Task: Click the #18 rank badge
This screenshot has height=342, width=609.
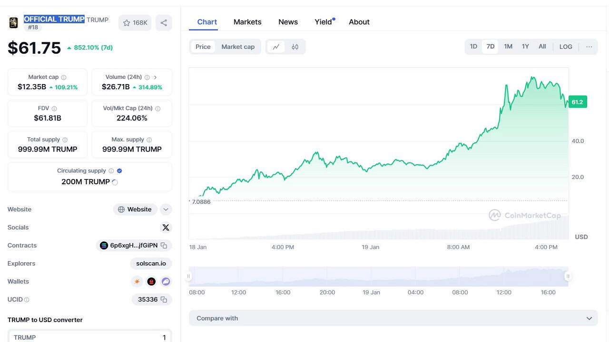Action: 33,28
